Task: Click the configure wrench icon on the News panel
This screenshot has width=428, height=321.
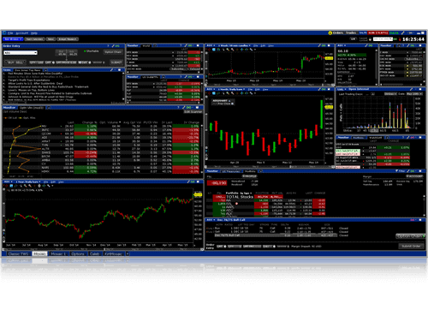Action: [111, 70]
